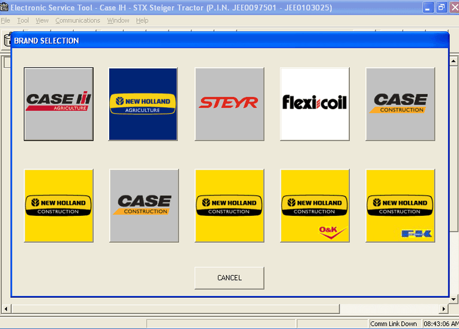The image size is (459, 329).
Task: Select New Holland Construction F-K brand
Action: (x=400, y=206)
